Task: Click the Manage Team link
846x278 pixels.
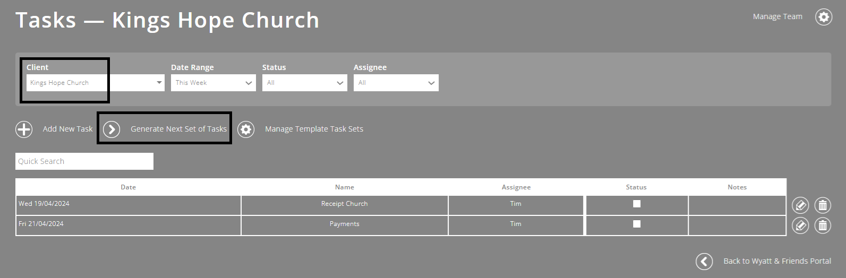Action: click(x=777, y=16)
